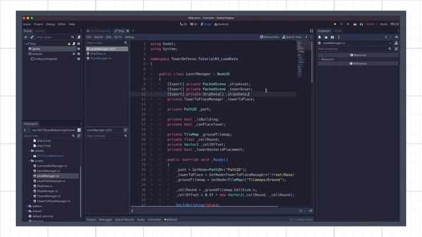Image resolution: width=422 pixels, height=237 pixels.
Task: Expand the addons folder
Action: (27, 206)
